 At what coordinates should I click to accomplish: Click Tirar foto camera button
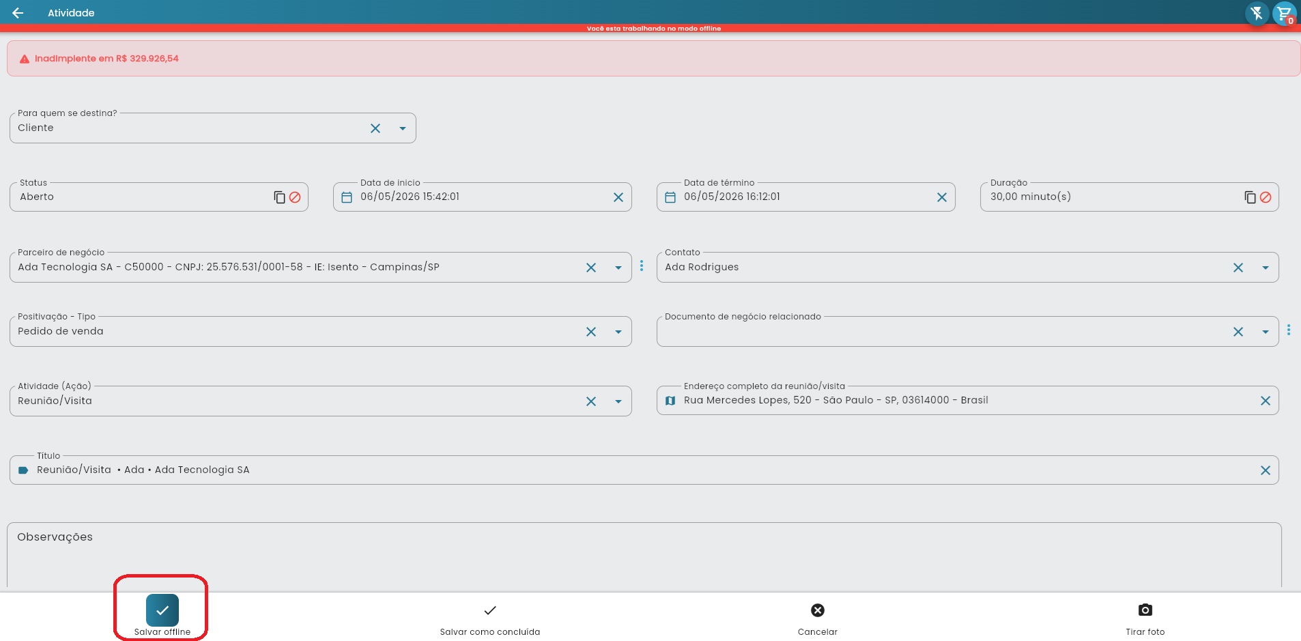coord(1145,618)
